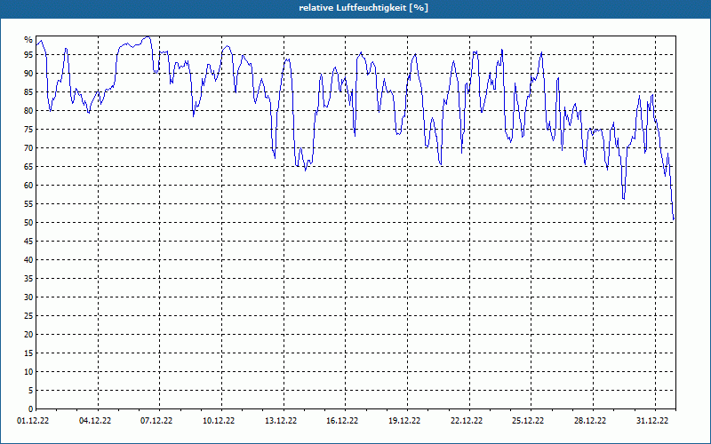Click the date label 25.12.22

(528, 420)
